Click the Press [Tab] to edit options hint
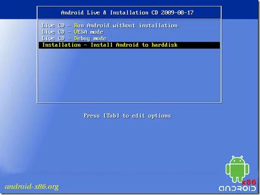The width and height of the screenshot is (260, 195). [127, 116]
